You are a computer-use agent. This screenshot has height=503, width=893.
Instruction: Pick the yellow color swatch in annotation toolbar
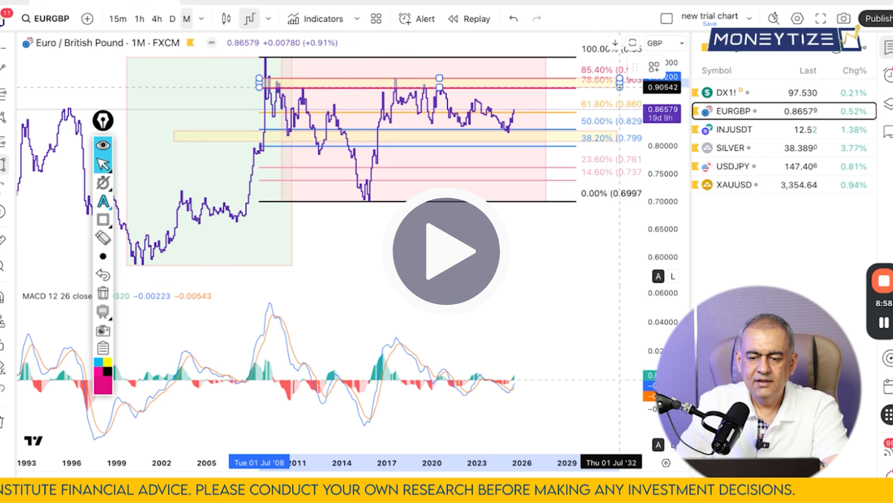(108, 362)
